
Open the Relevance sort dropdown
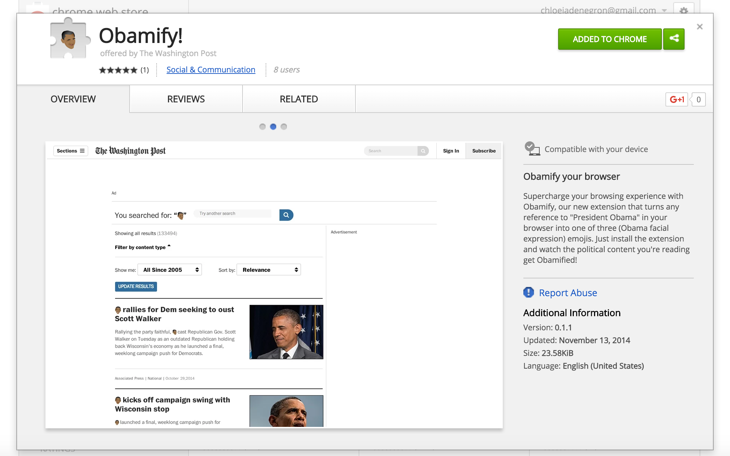click(x=269, y=270)
